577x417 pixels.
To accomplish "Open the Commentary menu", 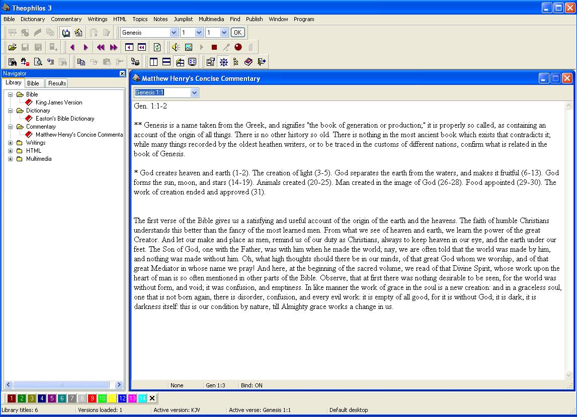I will click(x=66, y=19).
